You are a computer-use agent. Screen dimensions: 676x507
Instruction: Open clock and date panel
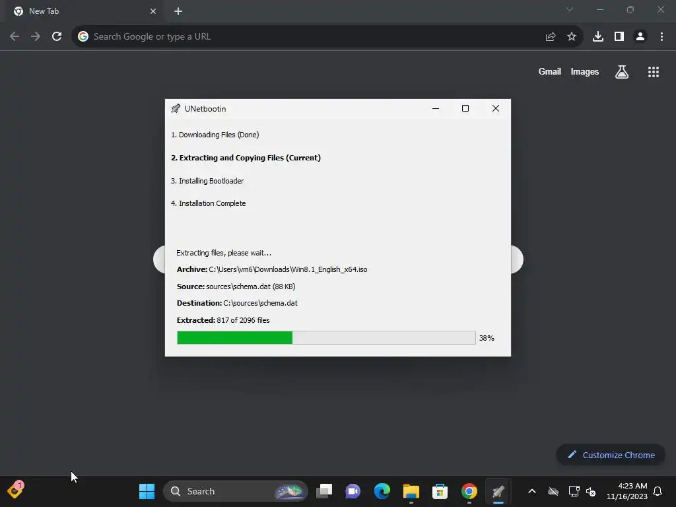(x=627, y=491)
